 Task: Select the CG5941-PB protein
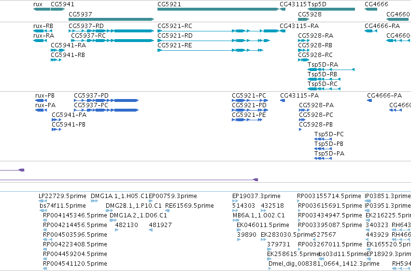coord(57,130)
